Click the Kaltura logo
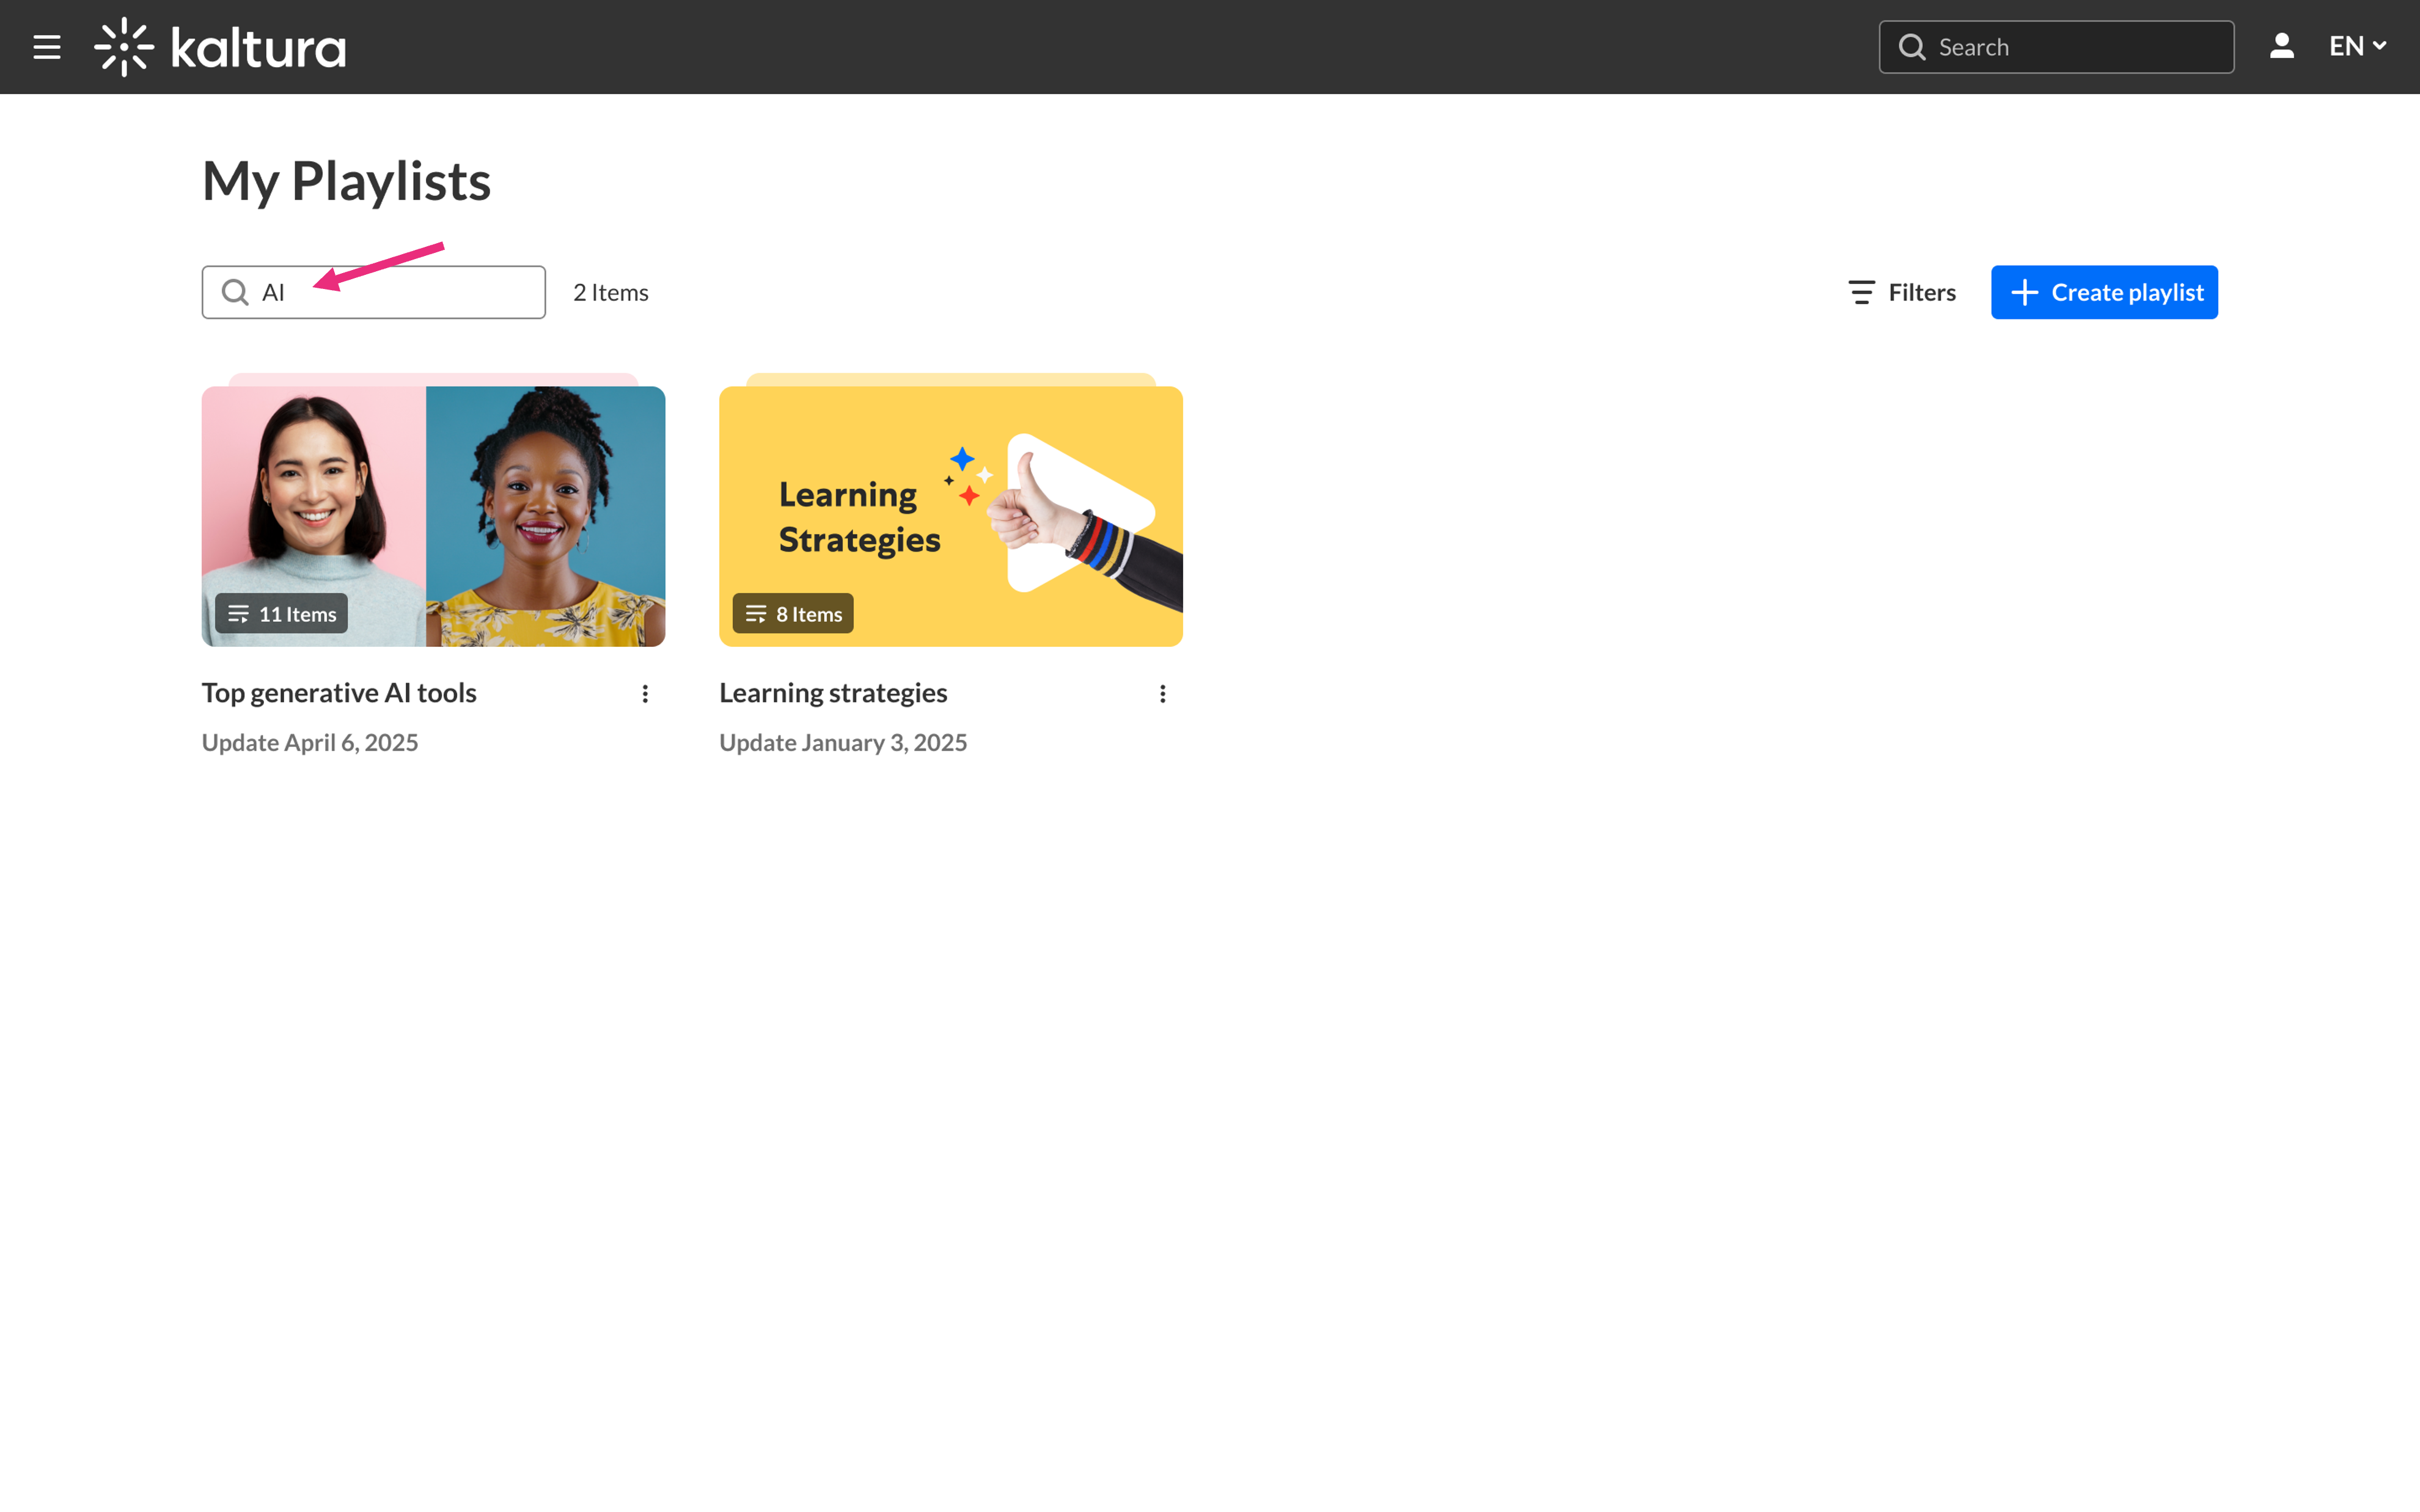2420x1512 pixels. pos(220,47)
